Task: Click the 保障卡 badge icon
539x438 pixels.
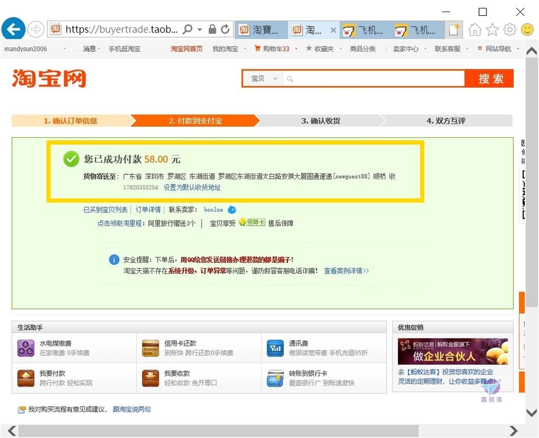Action: (x=252, y=222)
